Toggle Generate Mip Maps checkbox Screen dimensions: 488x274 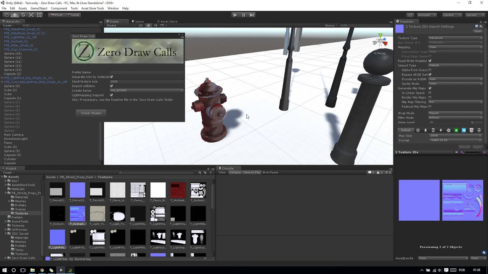pos(430,88)
